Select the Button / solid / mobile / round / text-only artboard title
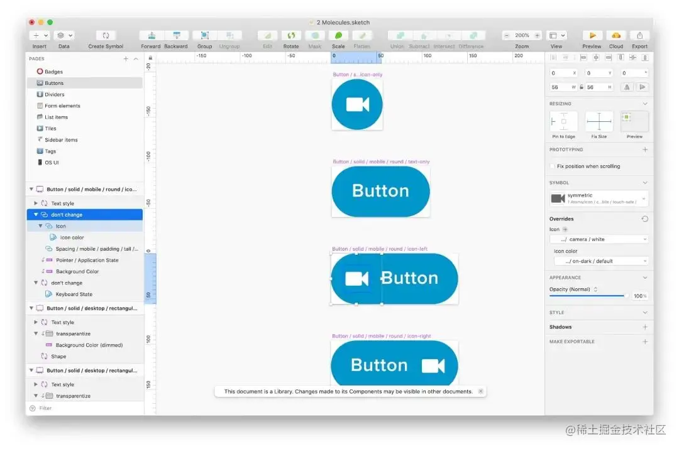Viewport: 679px width, 449px height. [x=381, y=161]
